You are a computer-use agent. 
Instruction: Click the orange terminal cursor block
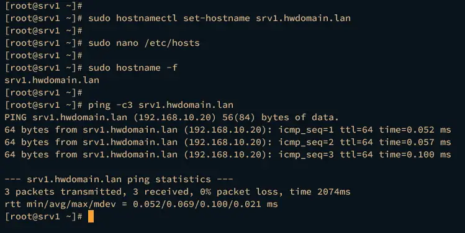click(x=91, y=216)
